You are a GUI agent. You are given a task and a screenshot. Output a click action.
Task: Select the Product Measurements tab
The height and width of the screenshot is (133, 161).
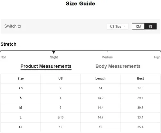[46, 66]
